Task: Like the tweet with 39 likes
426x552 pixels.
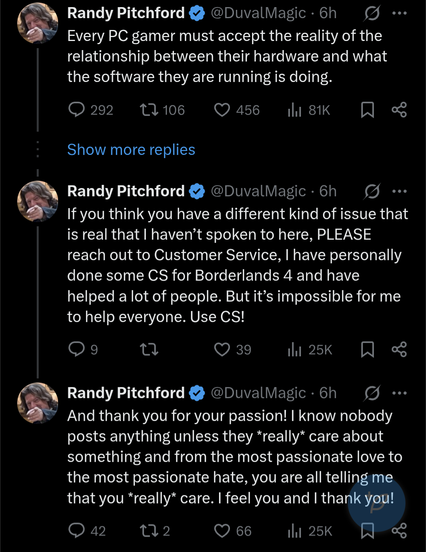Action: (x=222, y=349)
